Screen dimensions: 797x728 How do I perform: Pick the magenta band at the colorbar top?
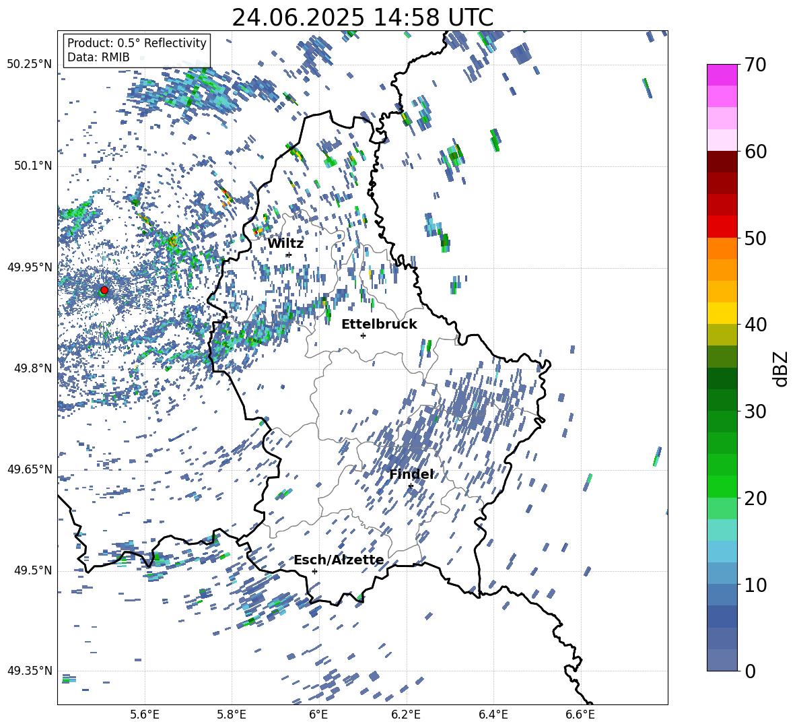[x=722, y=75]
